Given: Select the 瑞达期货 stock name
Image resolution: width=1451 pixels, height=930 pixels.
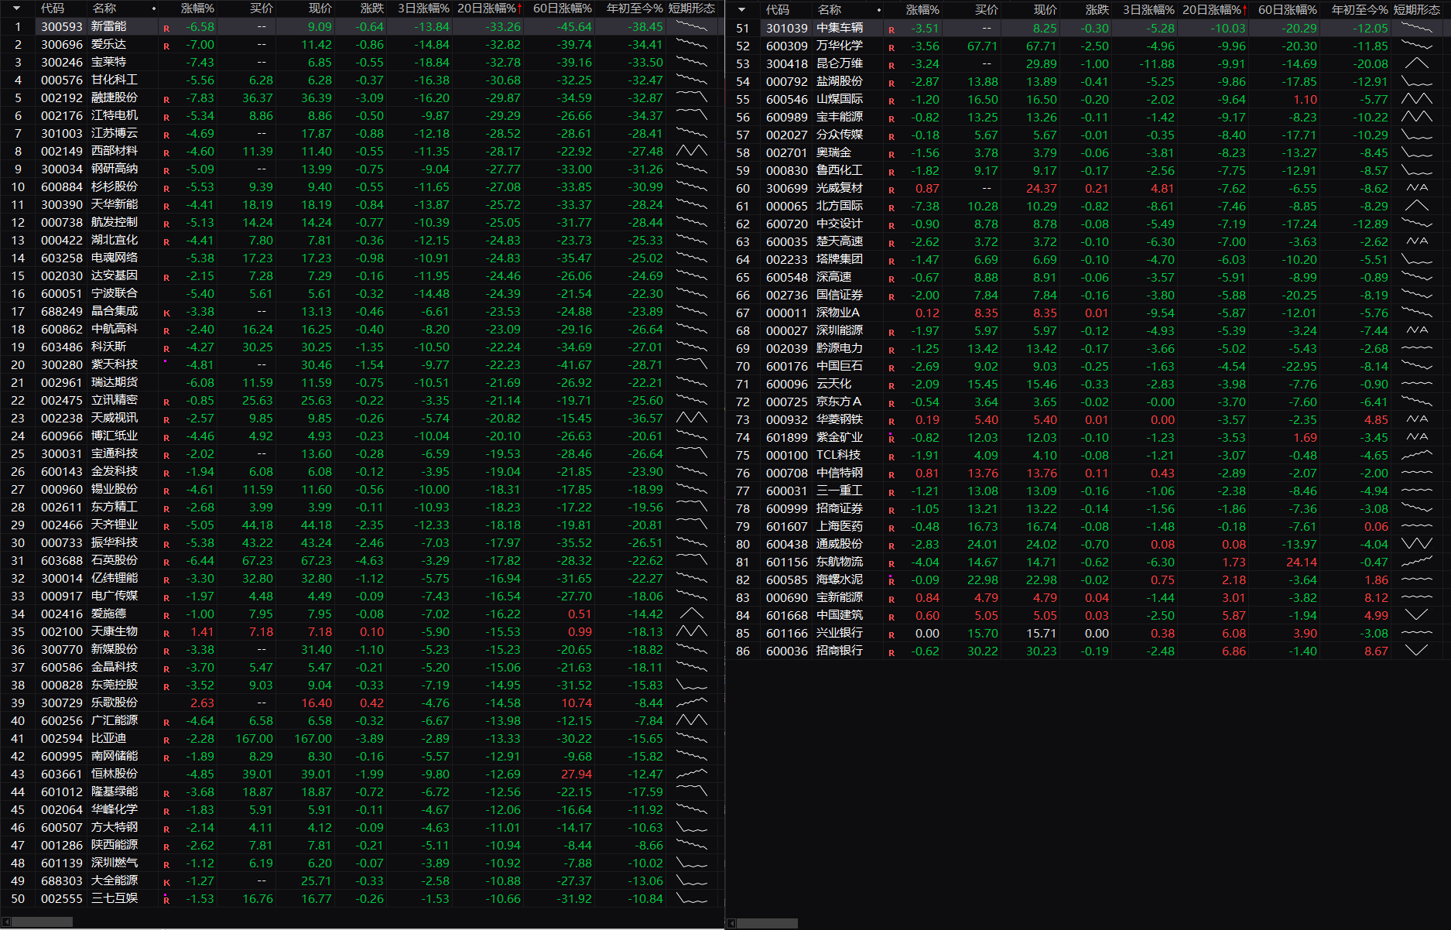Looking at the screenshot, I should pos(115,382).
